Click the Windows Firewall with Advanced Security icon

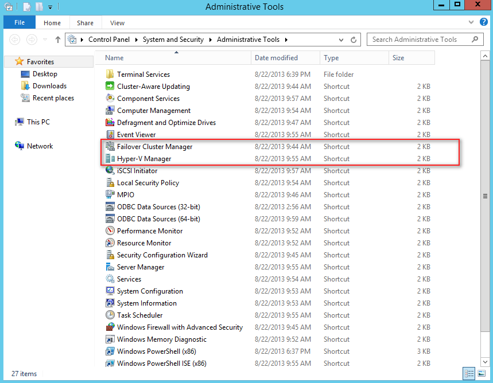(110, 327)
